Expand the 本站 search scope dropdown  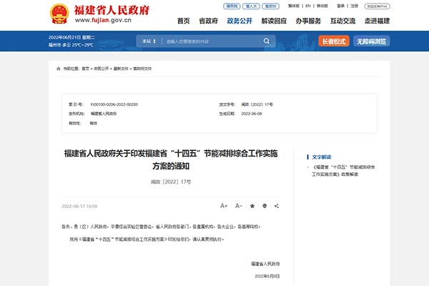click(149, 42)
